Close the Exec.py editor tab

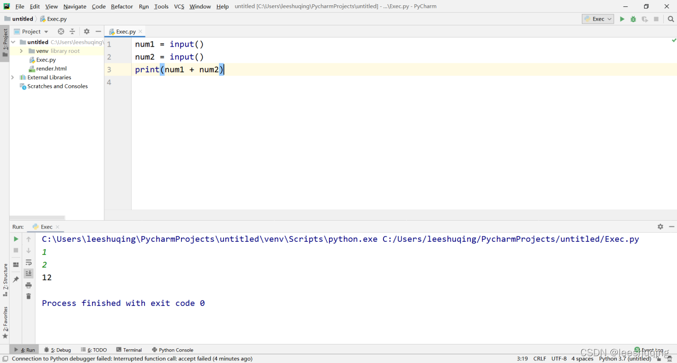(x=141, y=32)
